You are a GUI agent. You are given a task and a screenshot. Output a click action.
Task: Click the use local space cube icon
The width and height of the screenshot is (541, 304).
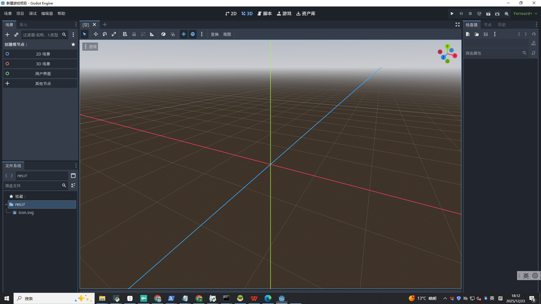coord(163,34)
